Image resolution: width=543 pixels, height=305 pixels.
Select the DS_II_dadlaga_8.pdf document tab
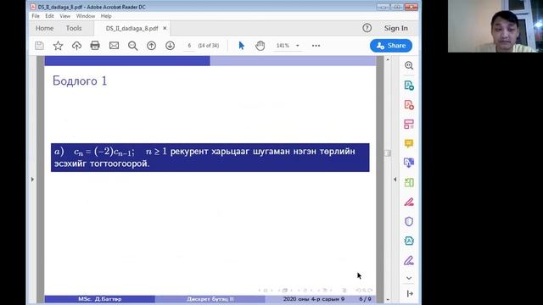tap(132, 28)
